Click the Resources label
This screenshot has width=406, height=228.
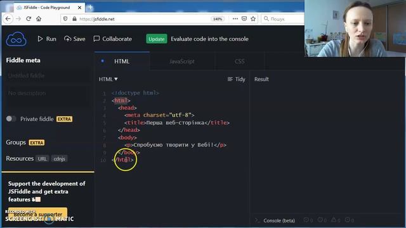click(x=20, y=158)
